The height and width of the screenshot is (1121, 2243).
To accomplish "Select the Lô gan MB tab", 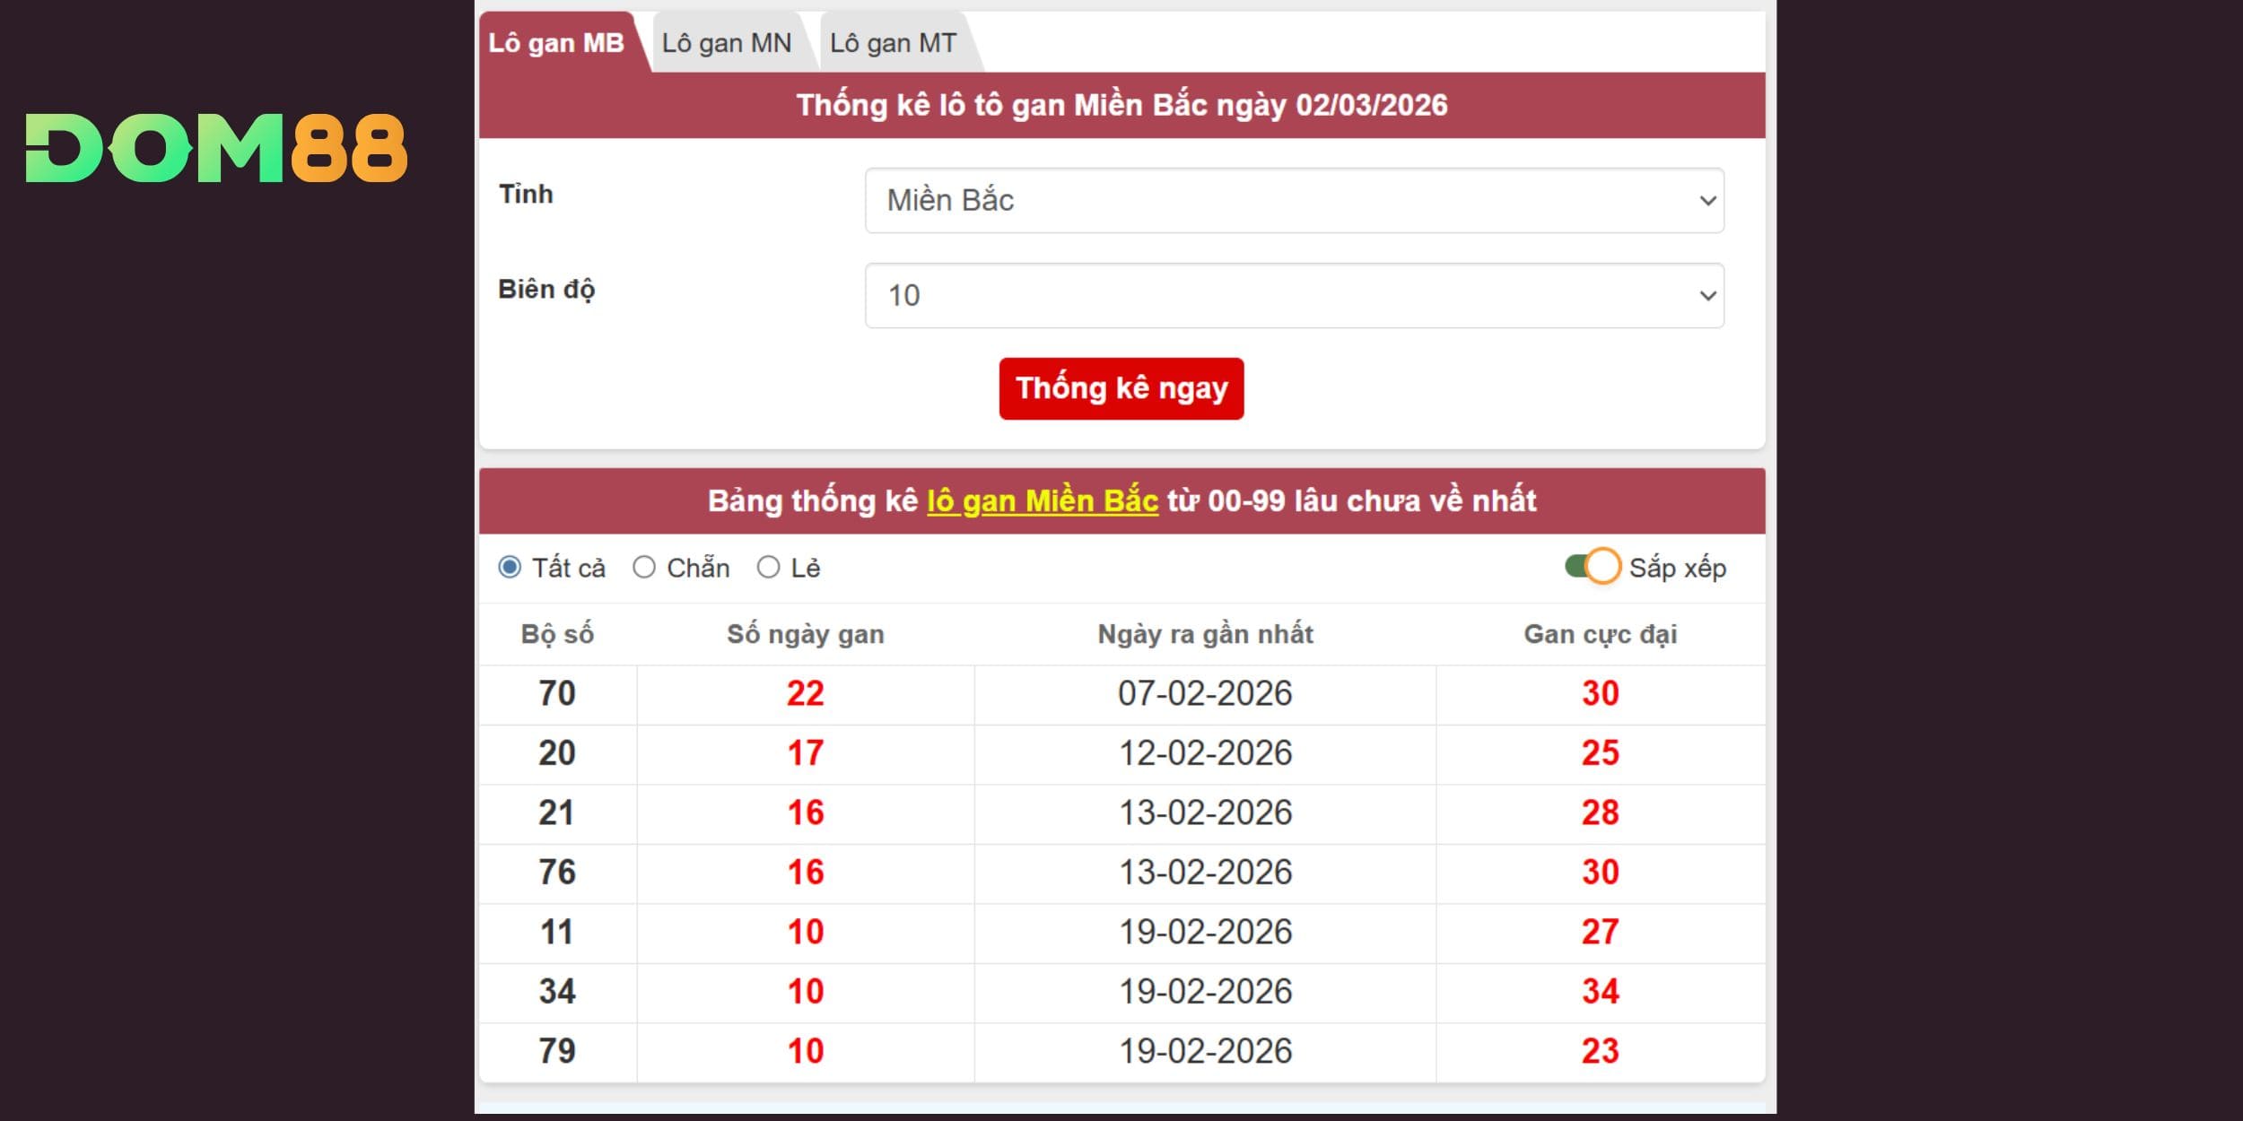I will [x=555, y=43].
